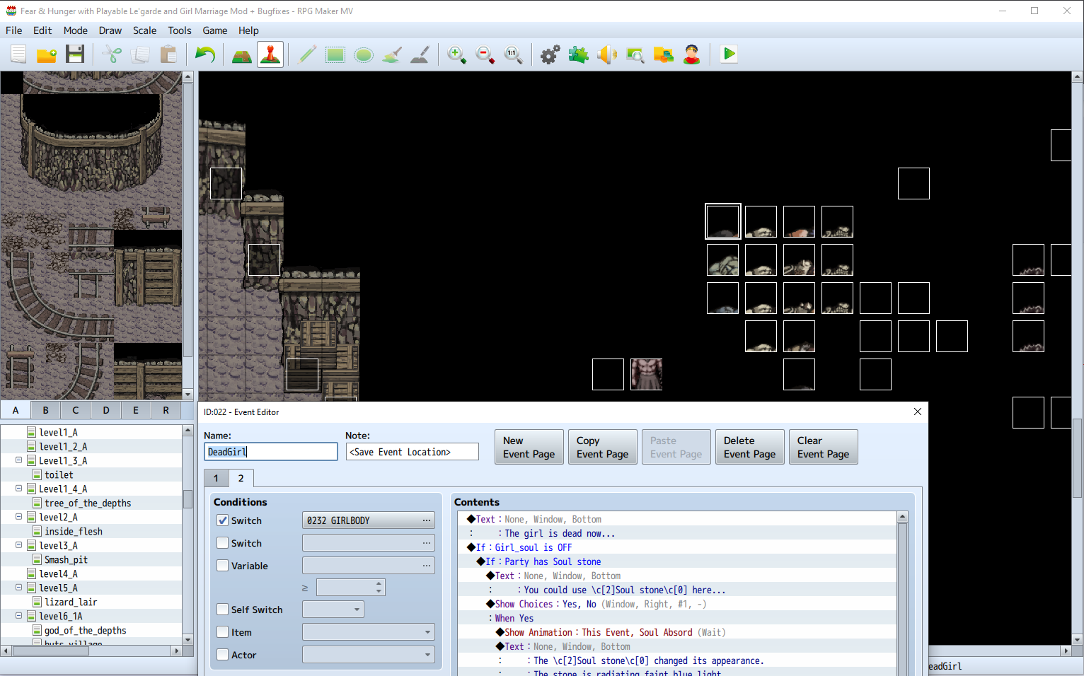Open the Self Switch dropdown
The height and width of the screenshot is (676, 1084).
pyautogui.click(x=333, y=610)
